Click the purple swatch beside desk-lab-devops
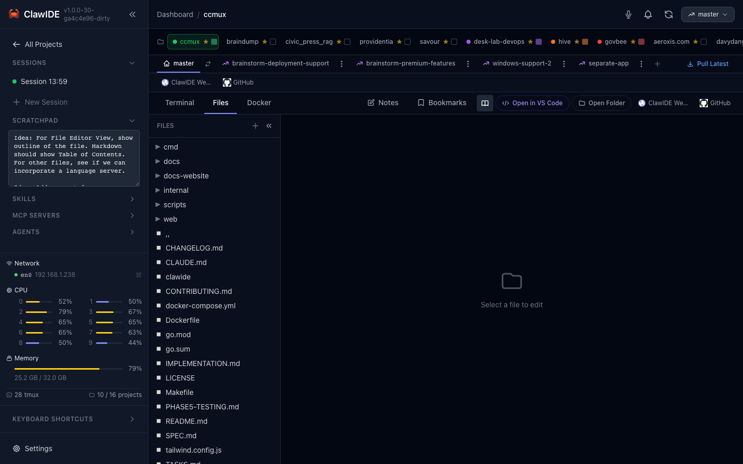743x464 pixels. point(539,42)
